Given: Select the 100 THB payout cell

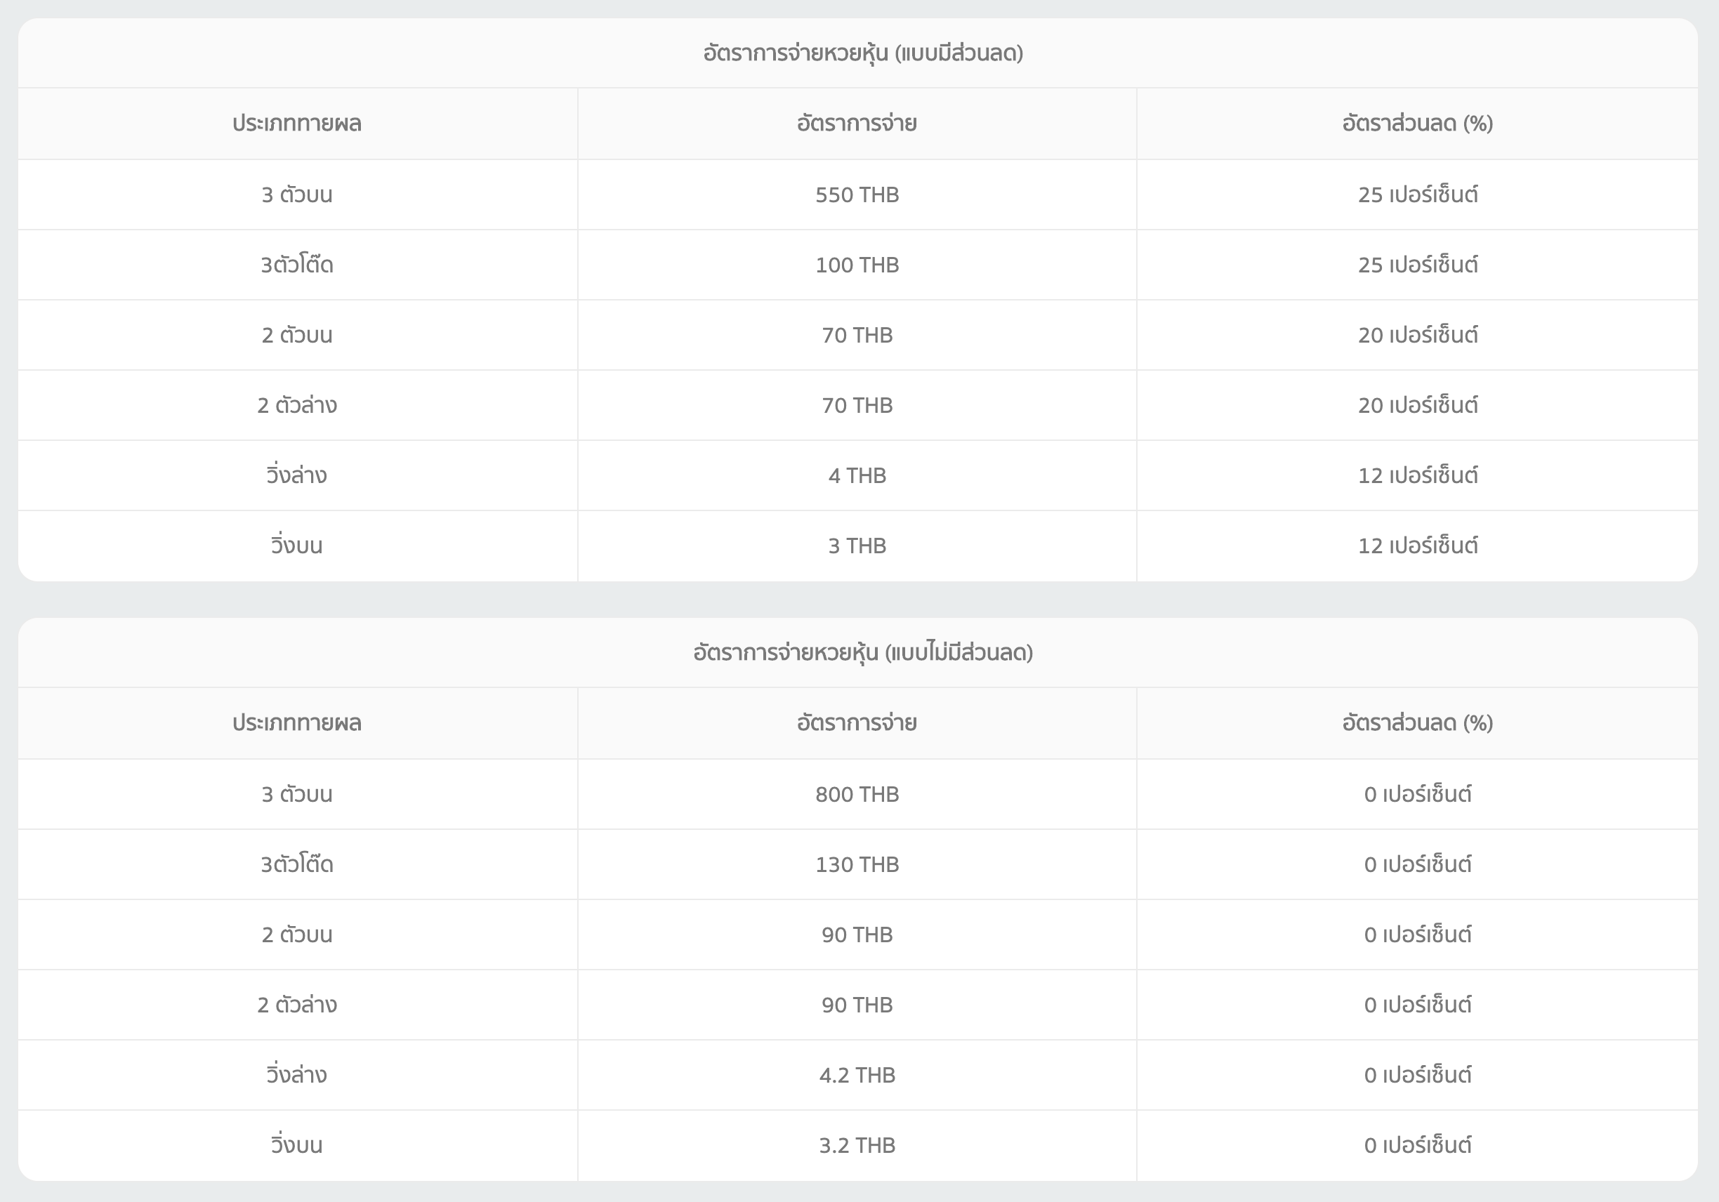Looking at the screenshot, I should pyautogui.click(x=857, y=265).
